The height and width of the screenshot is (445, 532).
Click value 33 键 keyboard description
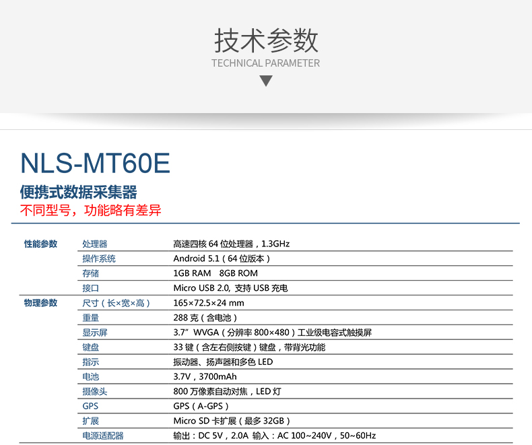coord(249,347)
